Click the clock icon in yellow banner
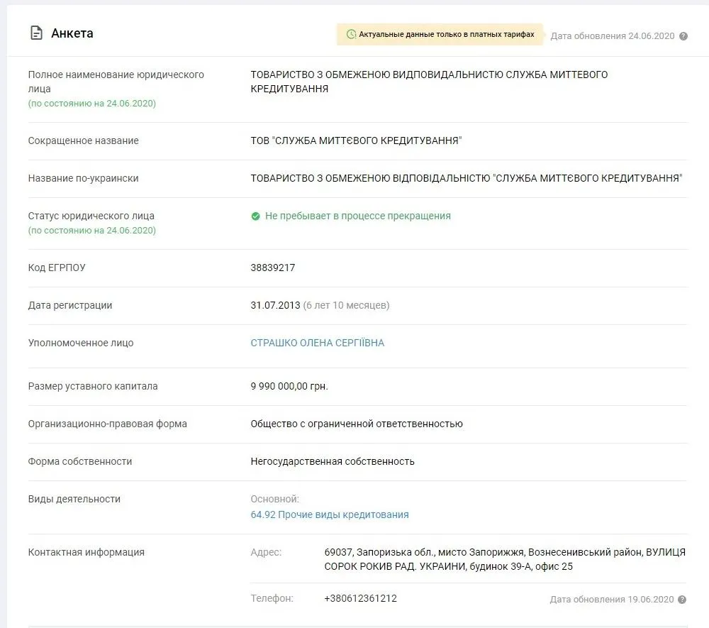The height and width of the screenshot is (628, 709). point(351,34)
